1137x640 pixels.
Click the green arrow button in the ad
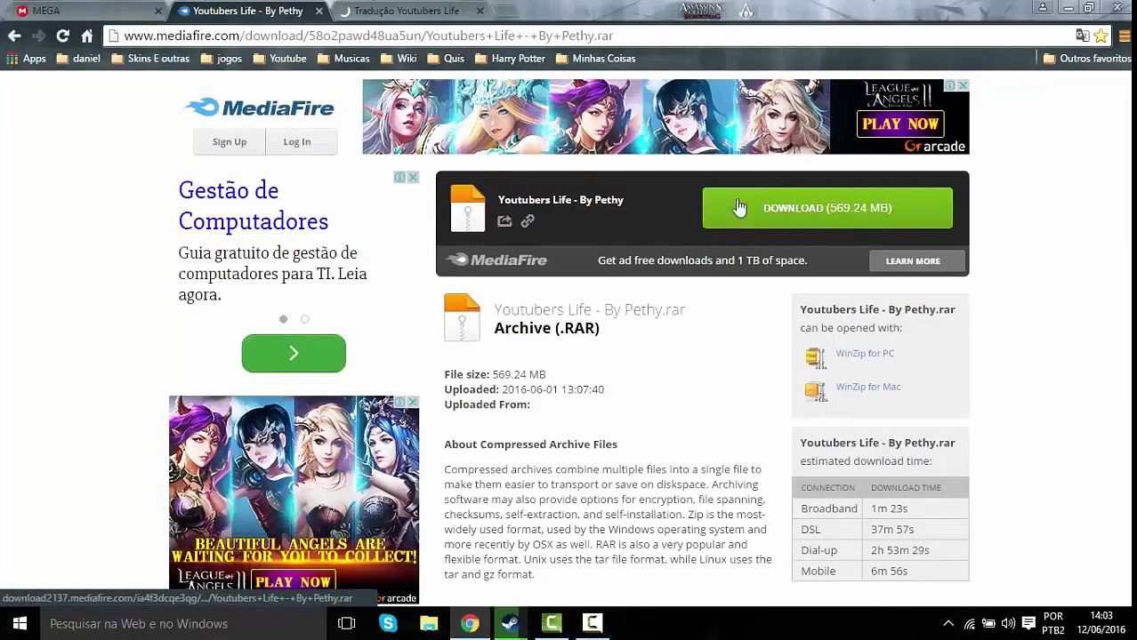(294, 354)
